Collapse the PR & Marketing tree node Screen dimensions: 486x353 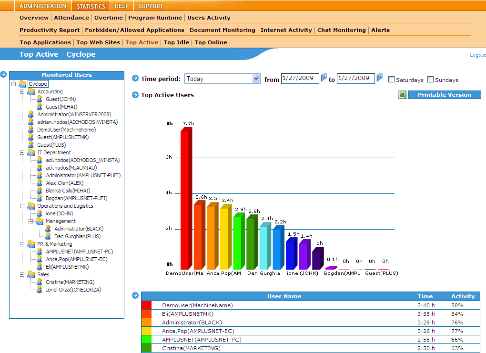click(x=22, y=244)
